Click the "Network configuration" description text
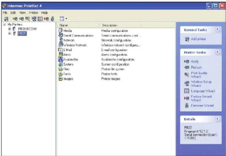 point(116,40)
